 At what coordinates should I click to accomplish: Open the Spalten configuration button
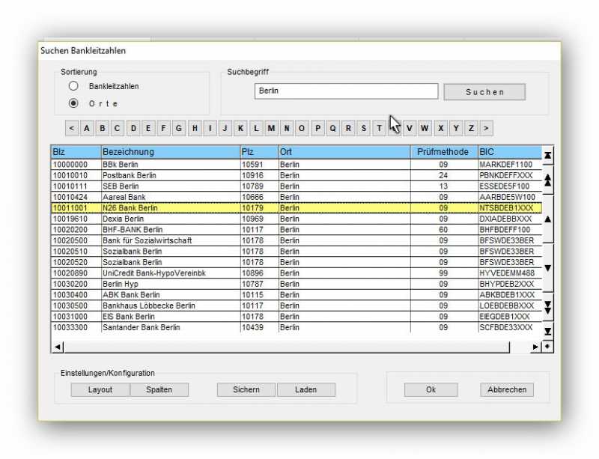[159, 389]
